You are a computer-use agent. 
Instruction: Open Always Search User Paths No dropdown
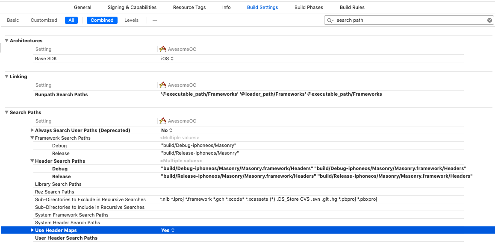[167, 130]
